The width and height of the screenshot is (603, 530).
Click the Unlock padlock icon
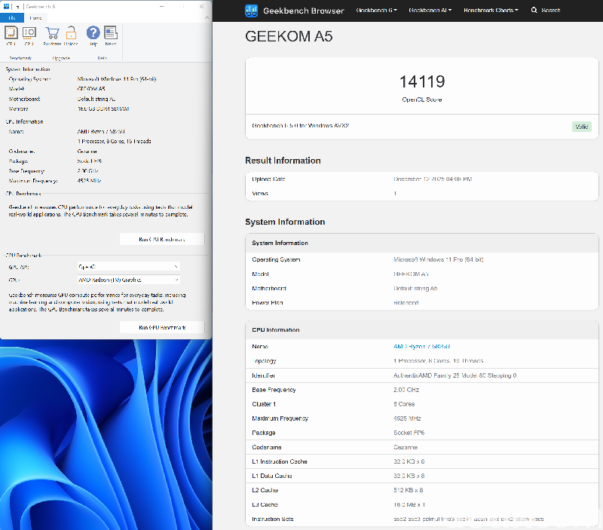72,33
